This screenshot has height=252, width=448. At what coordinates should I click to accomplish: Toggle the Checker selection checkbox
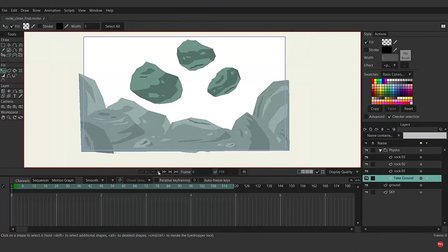(389, 117)
